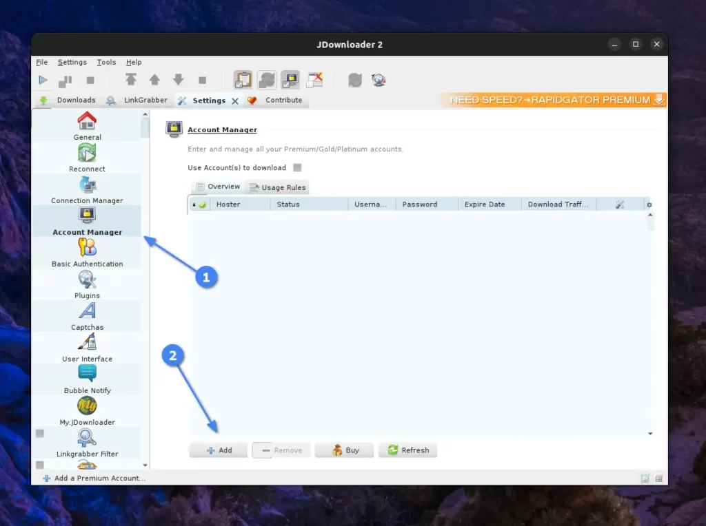Open Linkgrabber Filter settings

(87, 443)
